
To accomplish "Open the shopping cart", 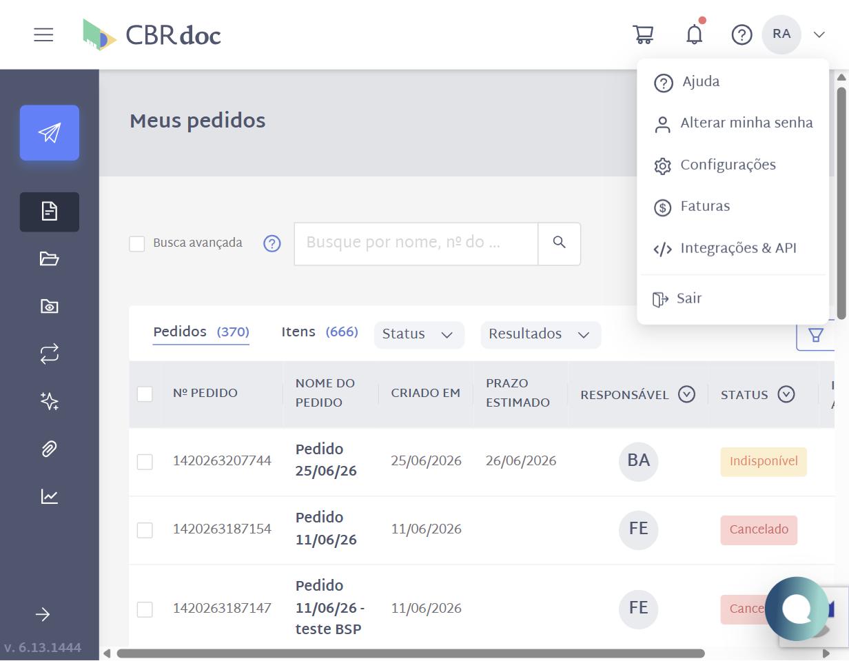I will click(643, 34).
